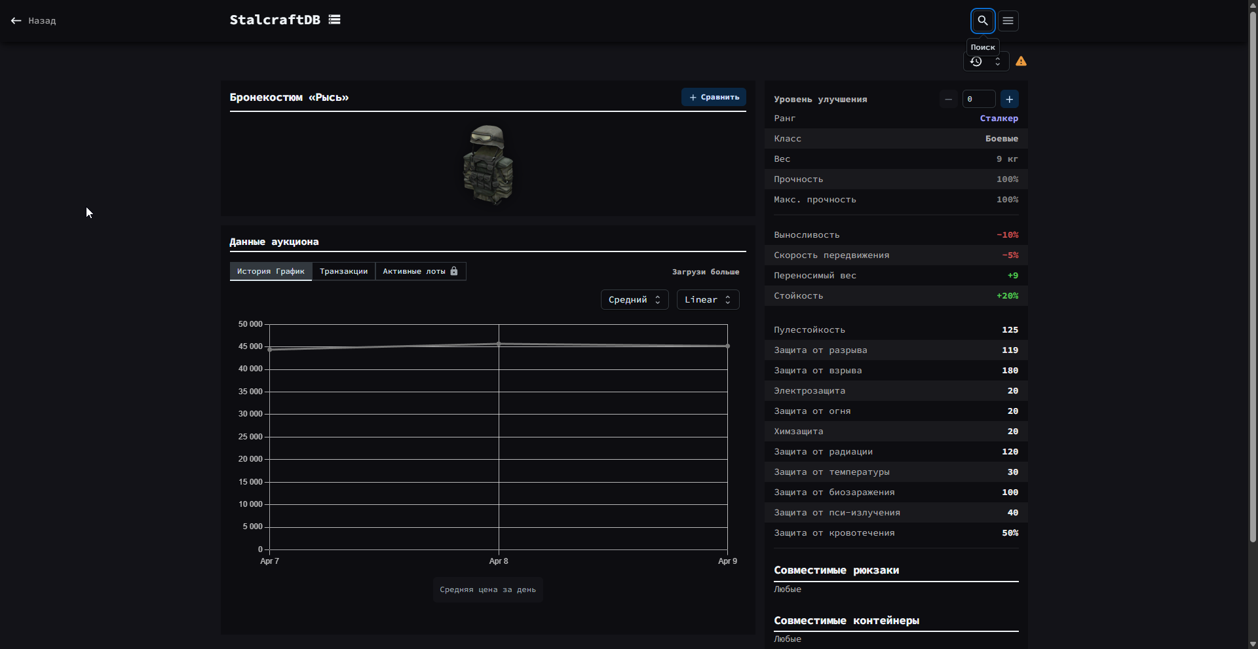
Task: Click the Защита от пси-излучения row
Action: 896,513
